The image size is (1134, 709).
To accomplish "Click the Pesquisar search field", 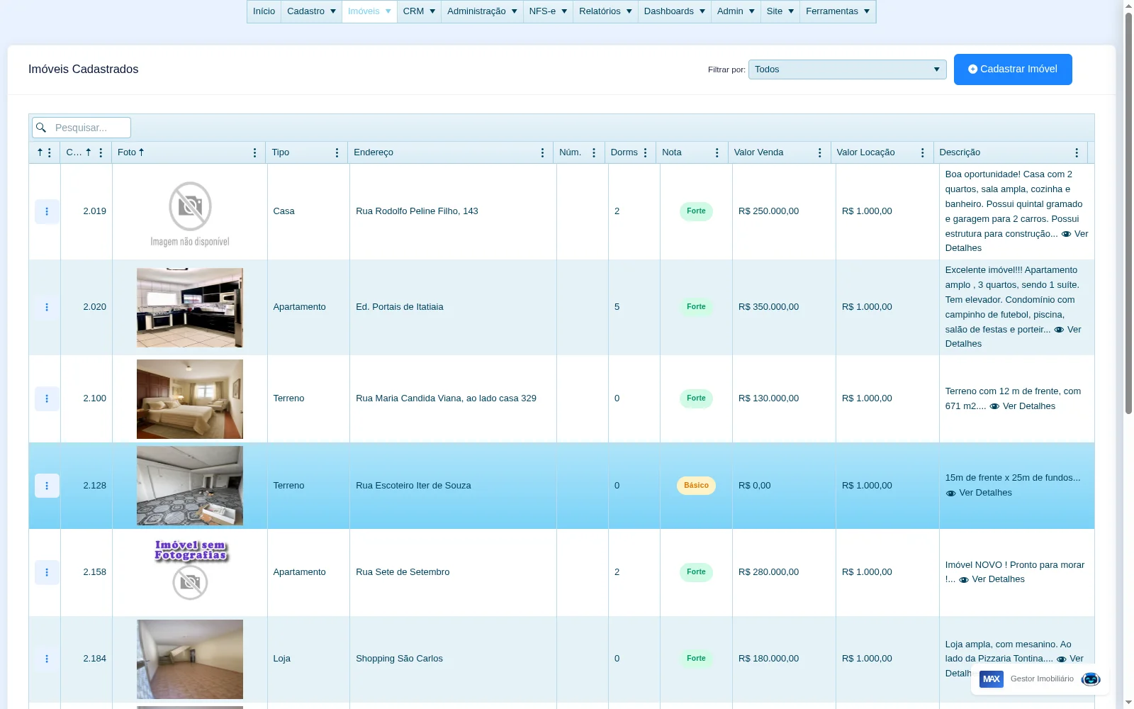I will pos(82,128).
